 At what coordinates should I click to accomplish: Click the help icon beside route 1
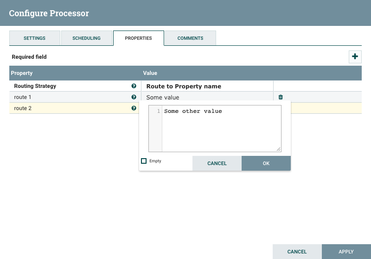(x=134, y=97)
